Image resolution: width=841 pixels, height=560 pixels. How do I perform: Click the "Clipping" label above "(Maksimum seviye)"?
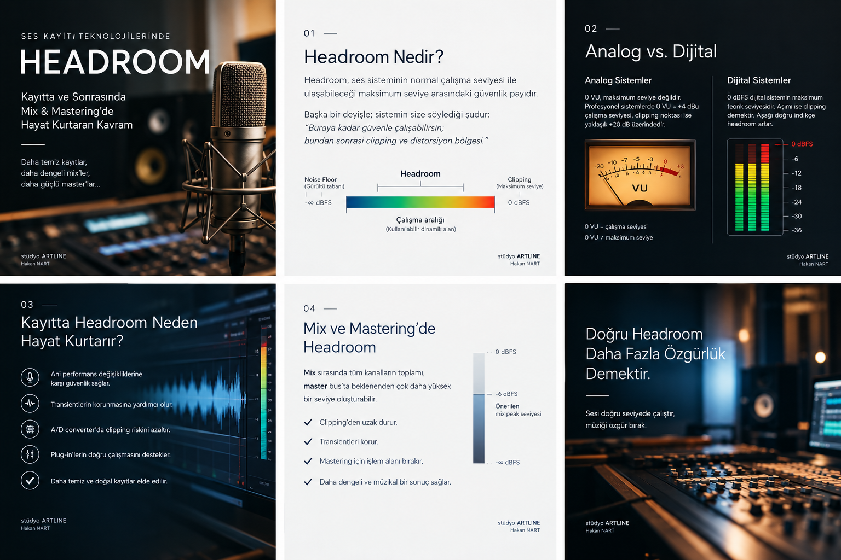tap(520, 179)
